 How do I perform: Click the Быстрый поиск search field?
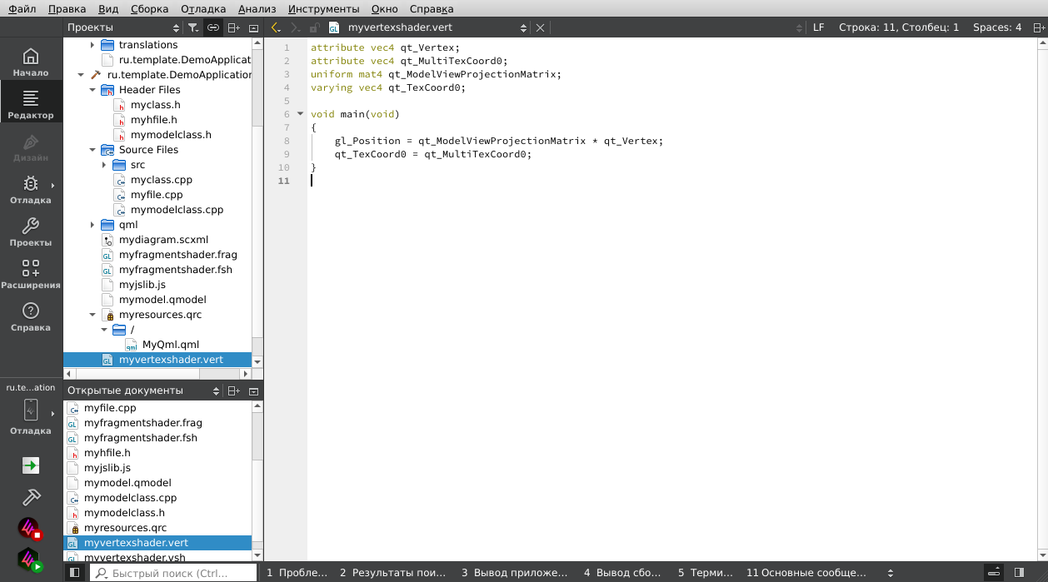point(173,573)
